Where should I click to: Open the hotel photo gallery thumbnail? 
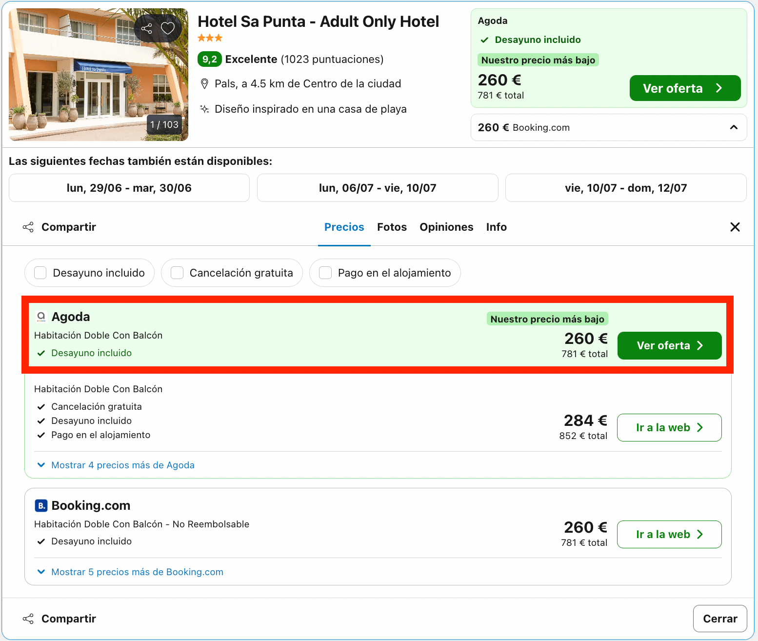[x=99, y=75]
